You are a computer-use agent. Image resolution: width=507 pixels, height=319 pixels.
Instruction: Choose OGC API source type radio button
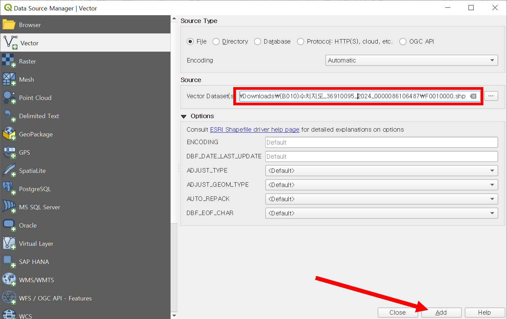click(x=403, y=42)
